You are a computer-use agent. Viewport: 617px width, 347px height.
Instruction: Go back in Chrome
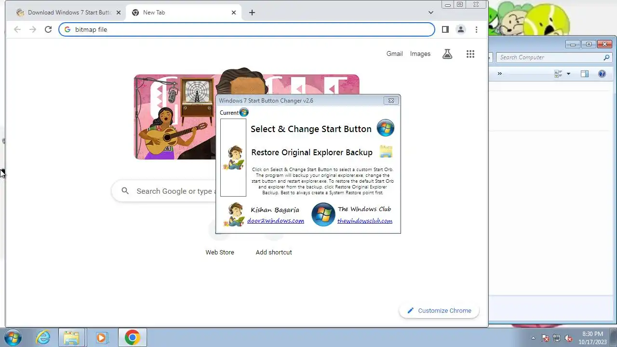pos(17,29)
